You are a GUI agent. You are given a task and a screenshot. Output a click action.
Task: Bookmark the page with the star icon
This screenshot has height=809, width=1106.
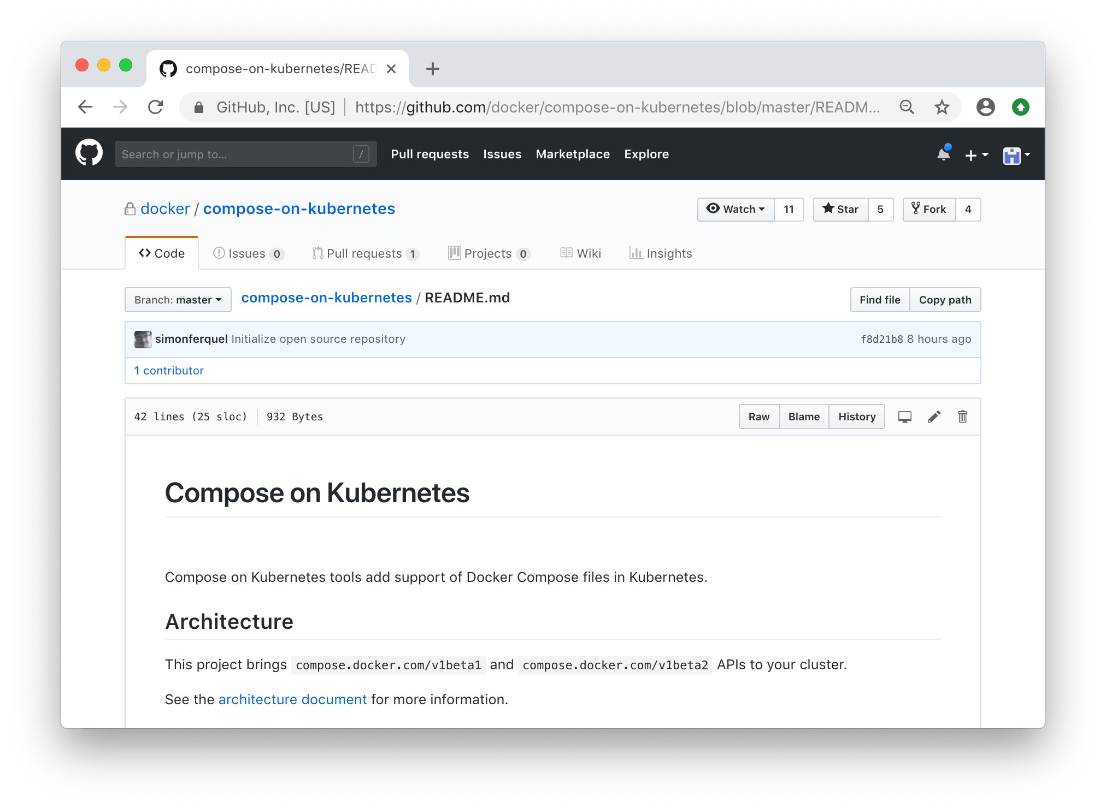942,107
